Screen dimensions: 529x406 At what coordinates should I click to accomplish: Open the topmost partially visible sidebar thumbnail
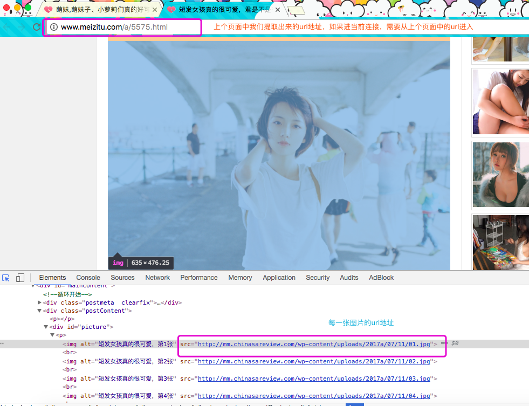(500, 49)
